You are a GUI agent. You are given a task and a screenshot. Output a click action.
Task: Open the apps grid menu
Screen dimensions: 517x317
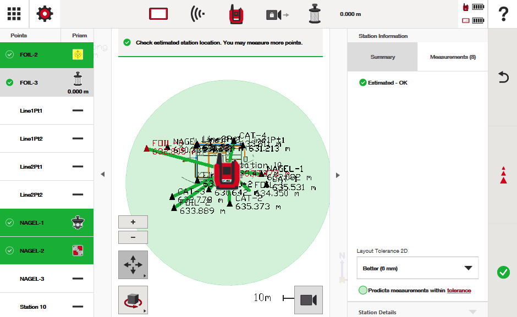[14, 14]
